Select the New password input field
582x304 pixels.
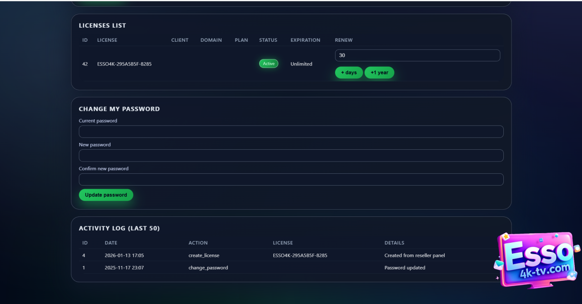click(x=291, y=156)
